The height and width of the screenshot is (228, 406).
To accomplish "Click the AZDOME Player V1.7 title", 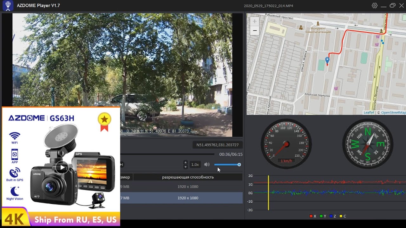I will pyautogui.click(x=38, y=6).
